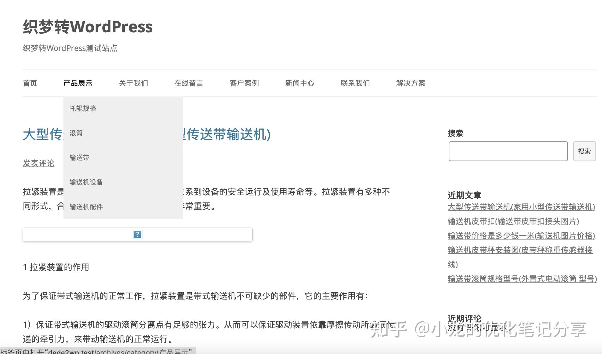
Task: Open the 产品展示 menu item
Action: (78, 83)
